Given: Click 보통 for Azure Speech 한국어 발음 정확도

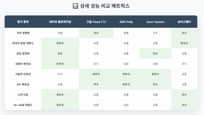Looking at the screenshot, I should pos(155,43).
